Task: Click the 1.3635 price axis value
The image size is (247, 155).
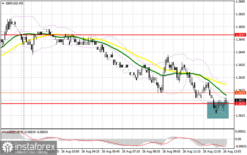Action: click(240, 65)
